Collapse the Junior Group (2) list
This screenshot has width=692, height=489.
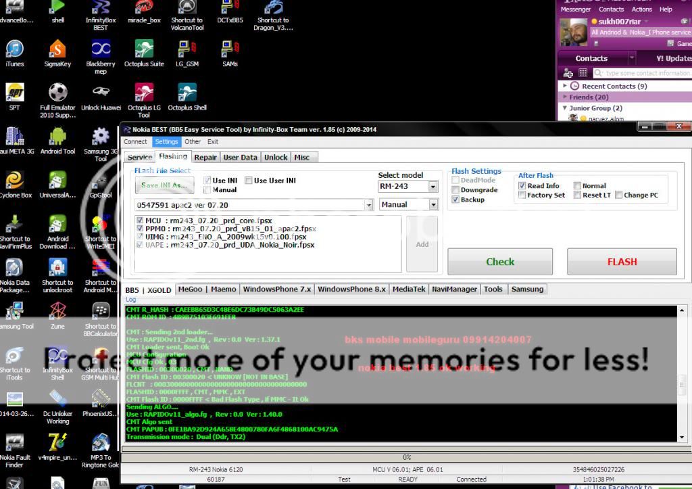(x=565, y=108)
